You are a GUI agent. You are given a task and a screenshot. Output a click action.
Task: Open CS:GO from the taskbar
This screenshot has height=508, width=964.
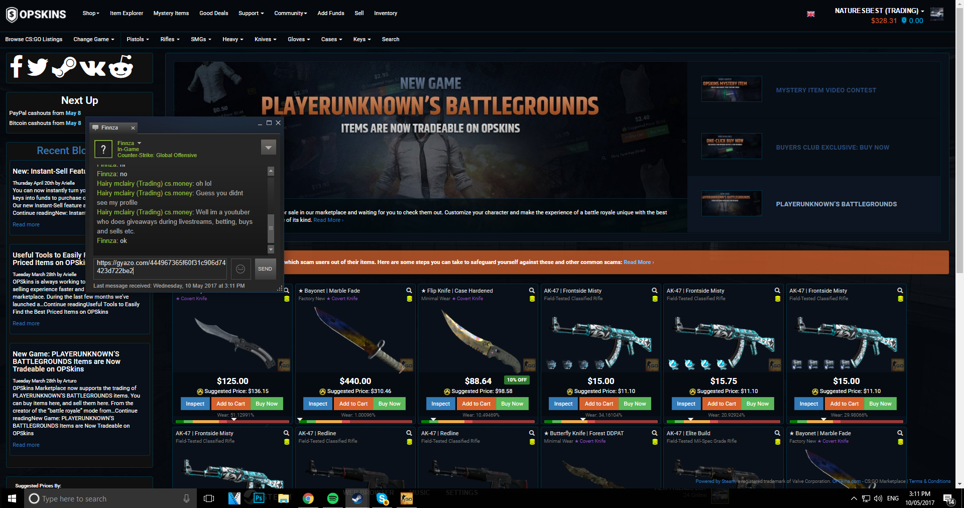click(x=407, y=498)
